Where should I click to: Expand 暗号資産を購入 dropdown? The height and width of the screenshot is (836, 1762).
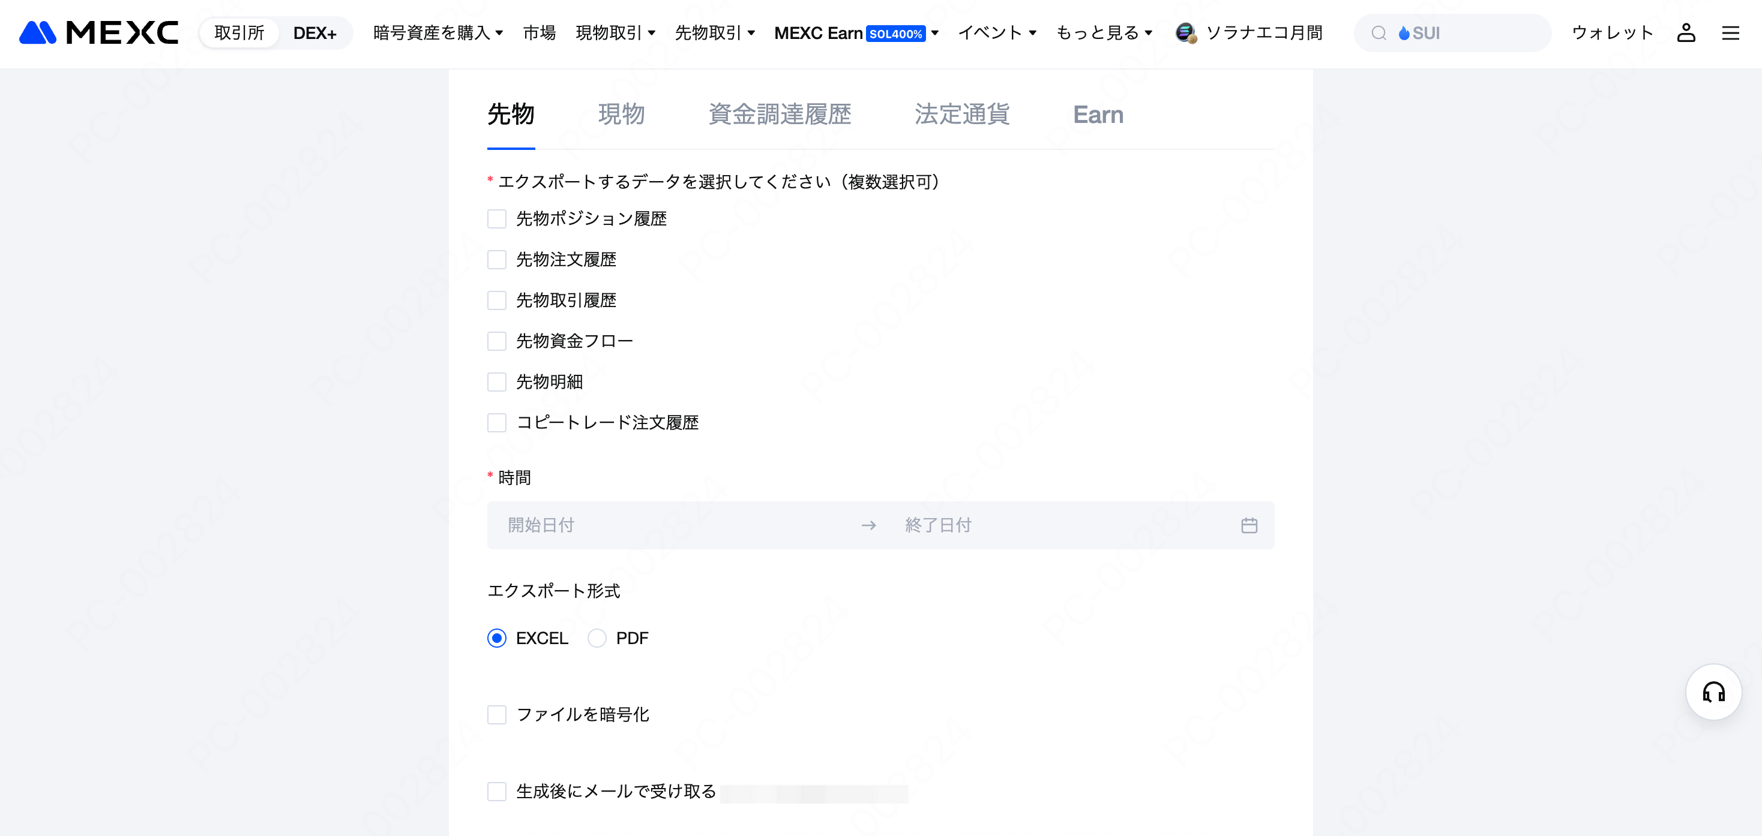437,32
